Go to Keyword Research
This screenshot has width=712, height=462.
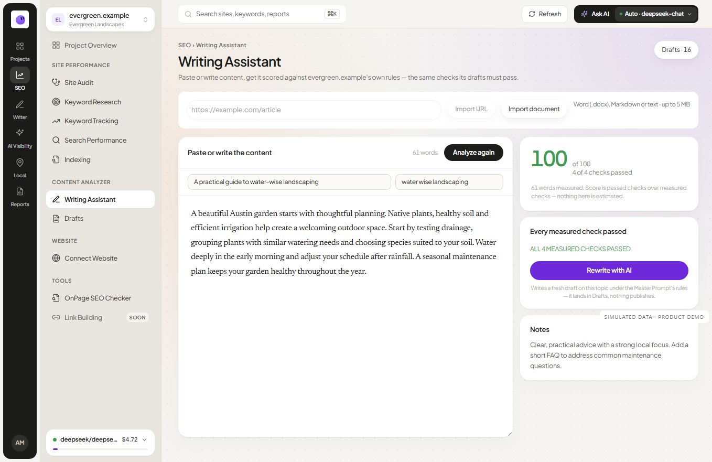(100, 102)
